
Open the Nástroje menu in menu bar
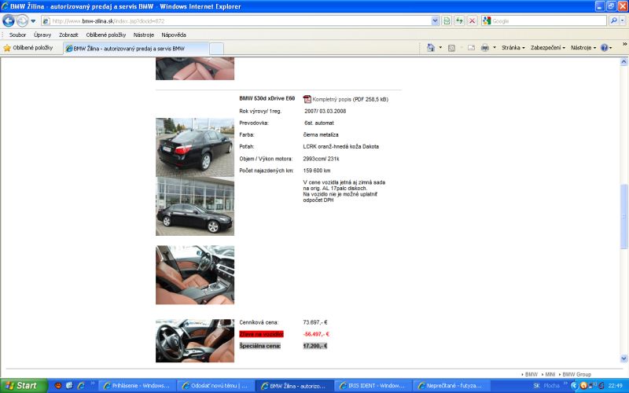tap(144, 35)
